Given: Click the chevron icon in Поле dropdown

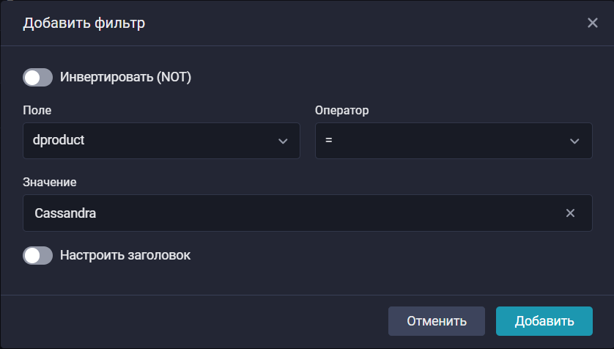Looking at the screenshot, I should coord(283,141).
